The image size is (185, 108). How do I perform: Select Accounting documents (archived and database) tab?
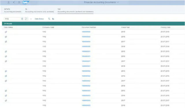pyautogui.click(x=75, y=10)
